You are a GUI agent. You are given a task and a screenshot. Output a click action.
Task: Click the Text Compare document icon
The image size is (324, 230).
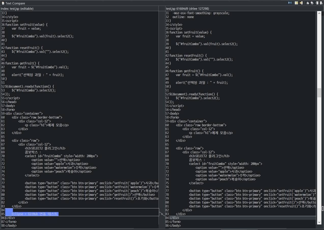(3, 3)
